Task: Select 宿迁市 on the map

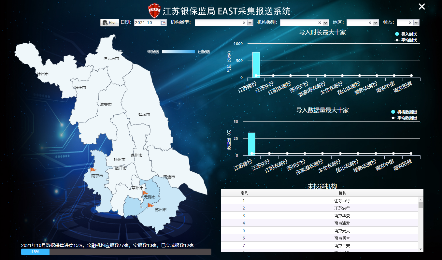Action: click(80, 88)
